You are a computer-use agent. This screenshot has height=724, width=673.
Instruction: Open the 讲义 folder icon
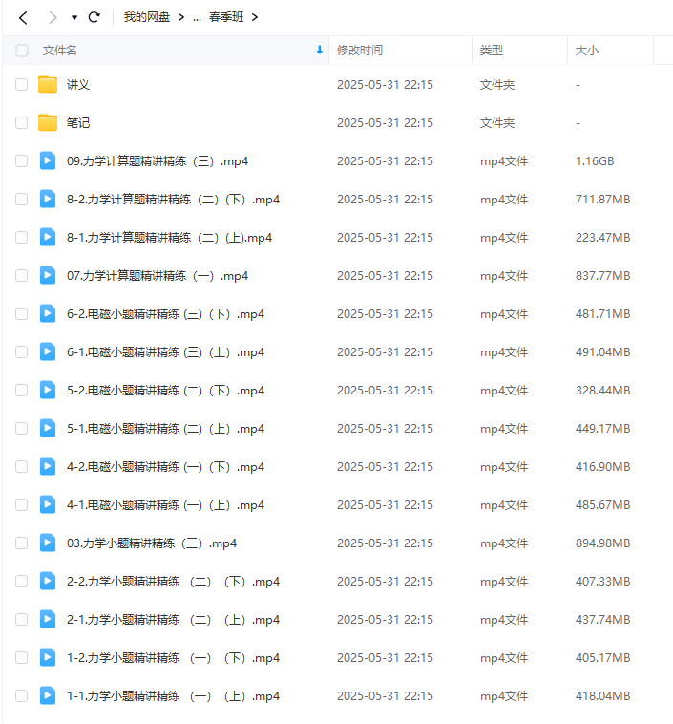point(48,84)
